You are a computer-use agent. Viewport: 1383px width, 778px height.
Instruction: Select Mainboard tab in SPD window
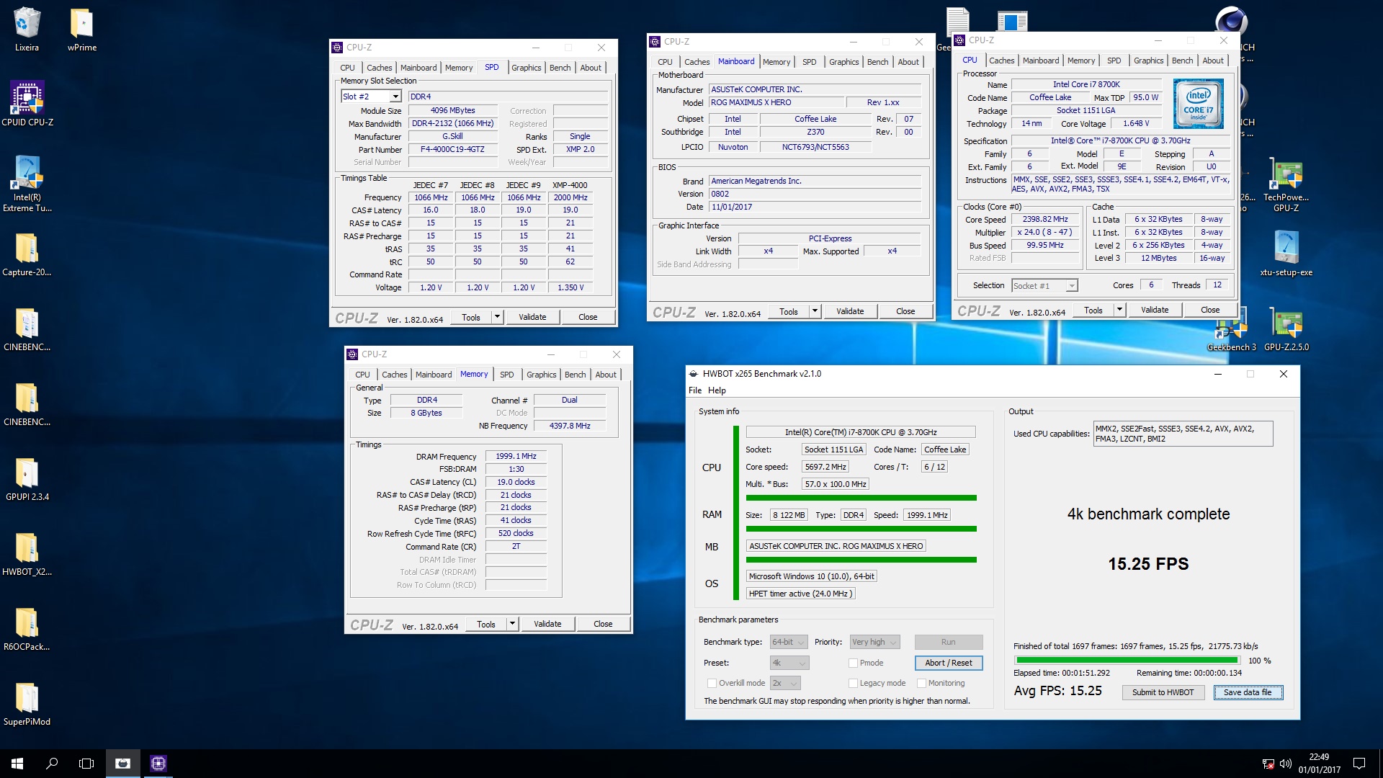click(x=419, y=68)
